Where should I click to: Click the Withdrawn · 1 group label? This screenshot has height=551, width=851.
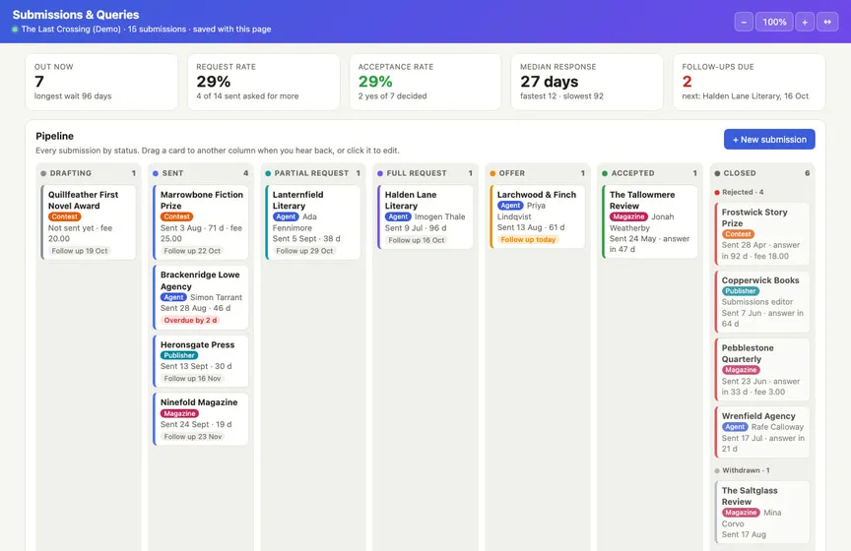pyautogui.click(x=742, y=470)
